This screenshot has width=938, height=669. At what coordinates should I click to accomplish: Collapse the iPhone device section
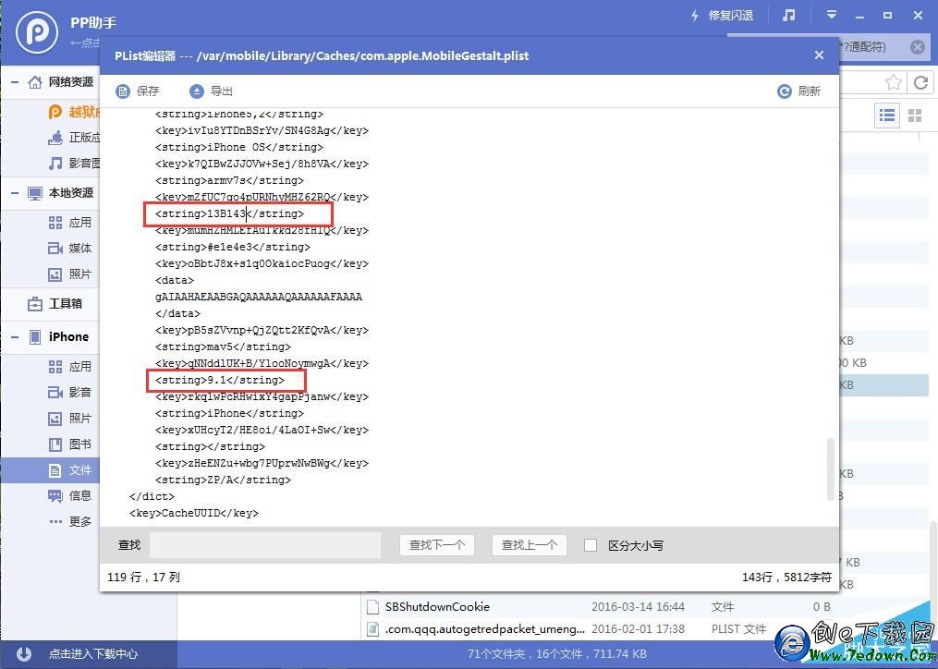click(x=15, y=337)
